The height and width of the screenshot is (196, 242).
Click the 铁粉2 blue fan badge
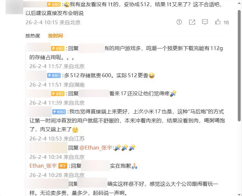[59, 112]
